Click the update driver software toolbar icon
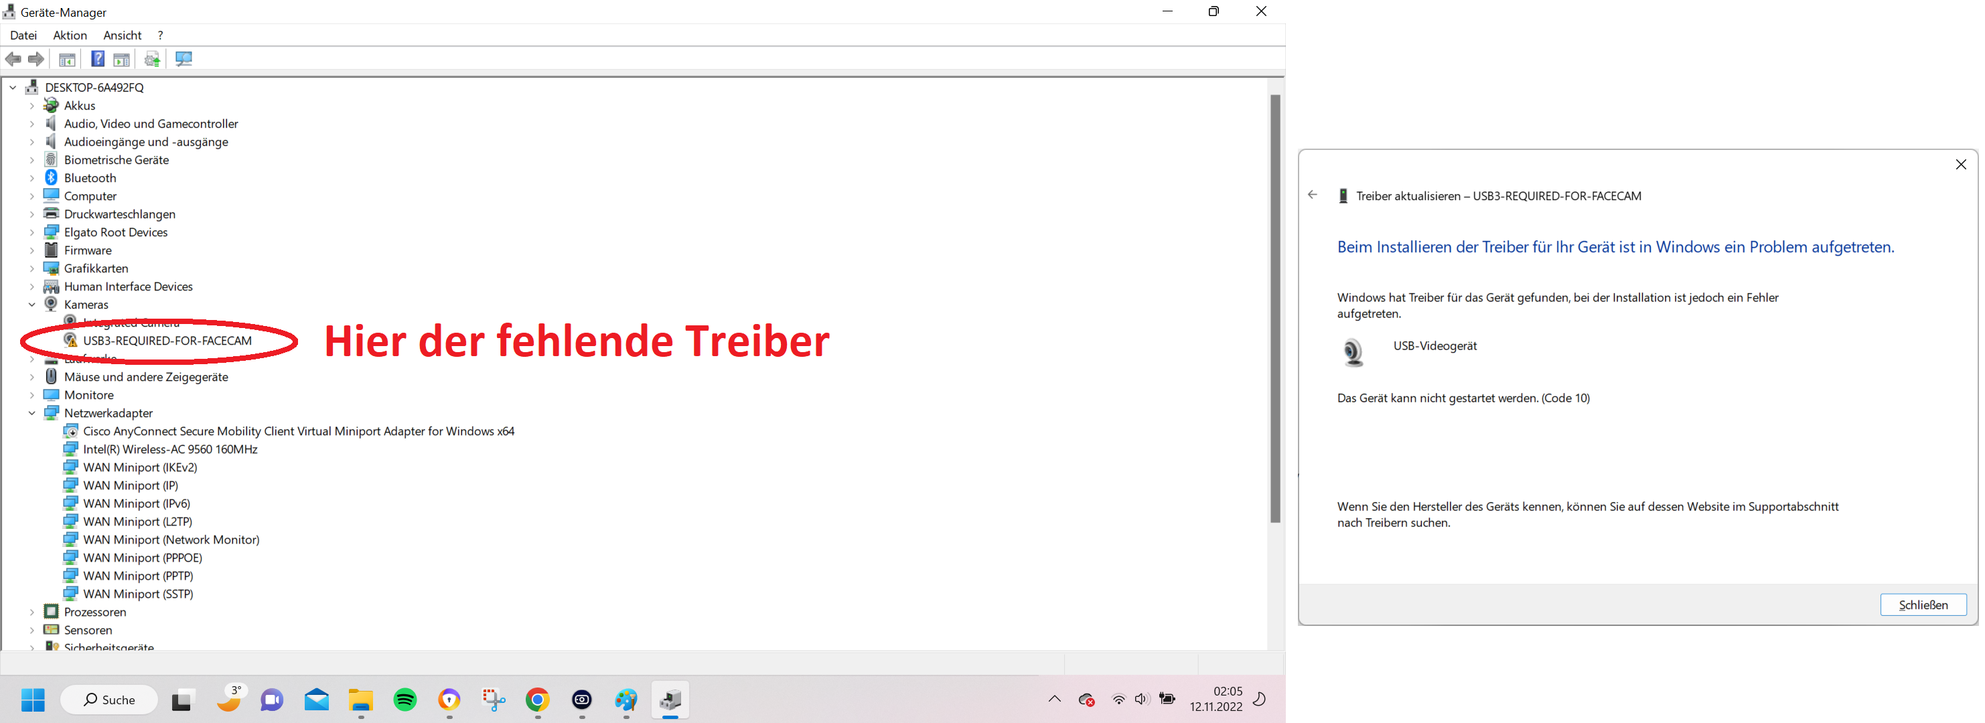Screen dimensions: 1985x723 click(x=152, y=60)
